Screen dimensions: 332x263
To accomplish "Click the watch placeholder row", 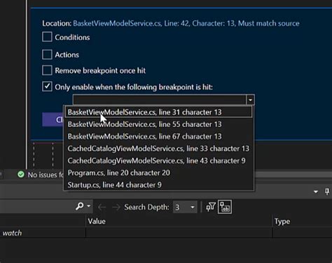I will 43,233.
